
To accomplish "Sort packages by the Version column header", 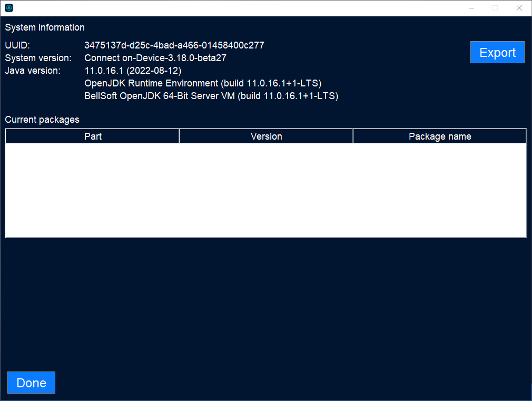I will click(266, 136).
